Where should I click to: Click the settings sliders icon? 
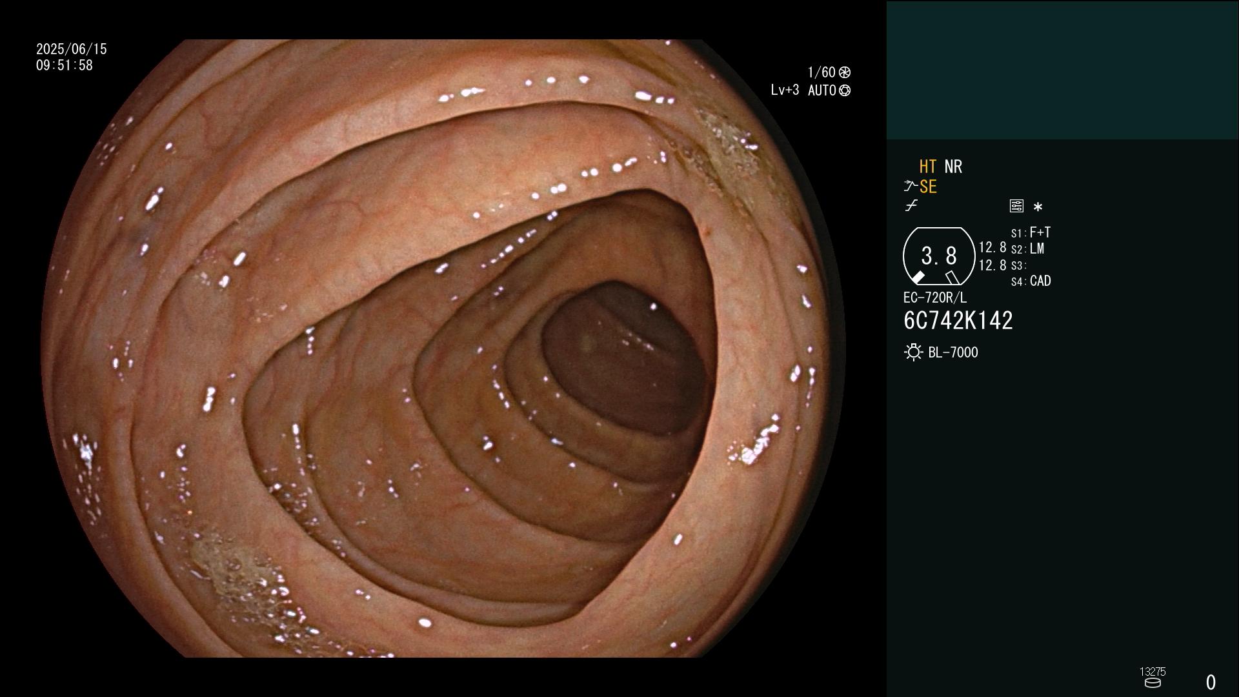[1016, 206]
